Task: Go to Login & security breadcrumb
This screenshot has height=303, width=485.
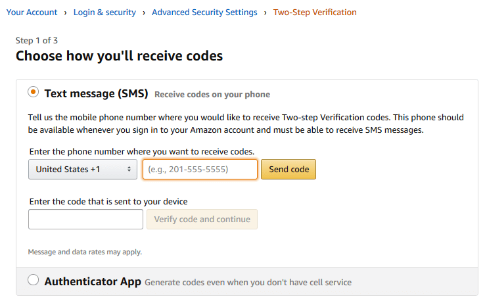Action: point(104,12)
